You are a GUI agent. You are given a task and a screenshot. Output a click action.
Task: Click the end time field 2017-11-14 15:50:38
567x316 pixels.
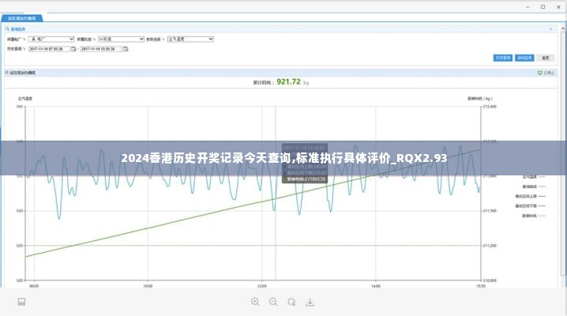[101, 49]
